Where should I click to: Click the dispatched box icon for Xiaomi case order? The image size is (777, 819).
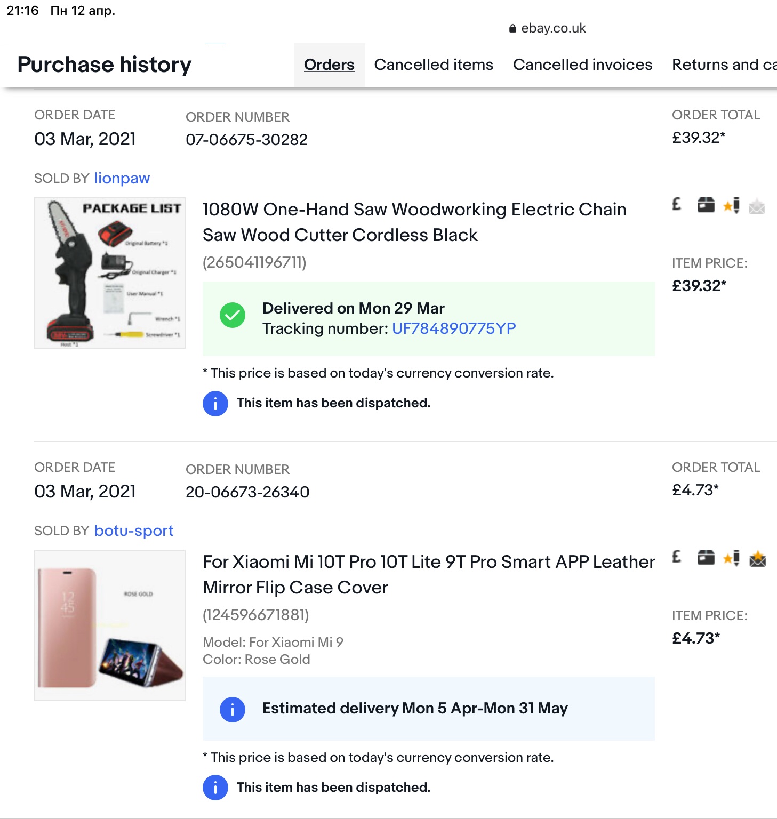pyautogui.click(x=706, y=557)
